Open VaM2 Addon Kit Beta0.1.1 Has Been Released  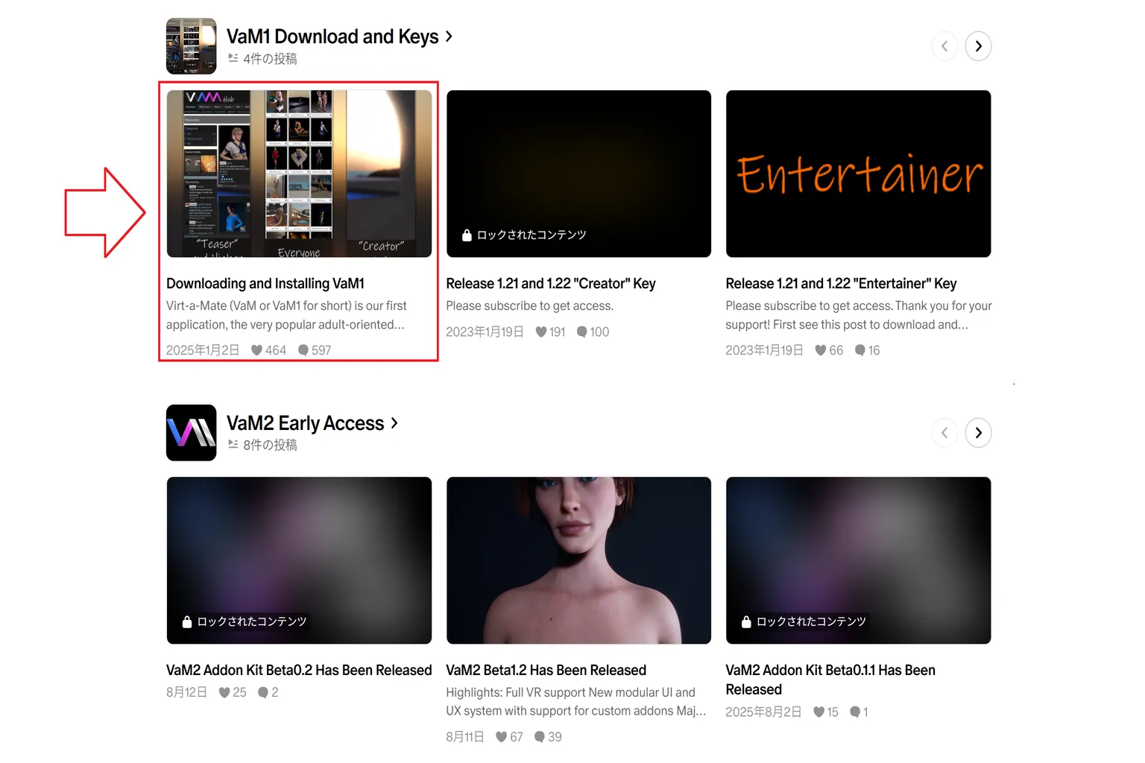point(830,680)
